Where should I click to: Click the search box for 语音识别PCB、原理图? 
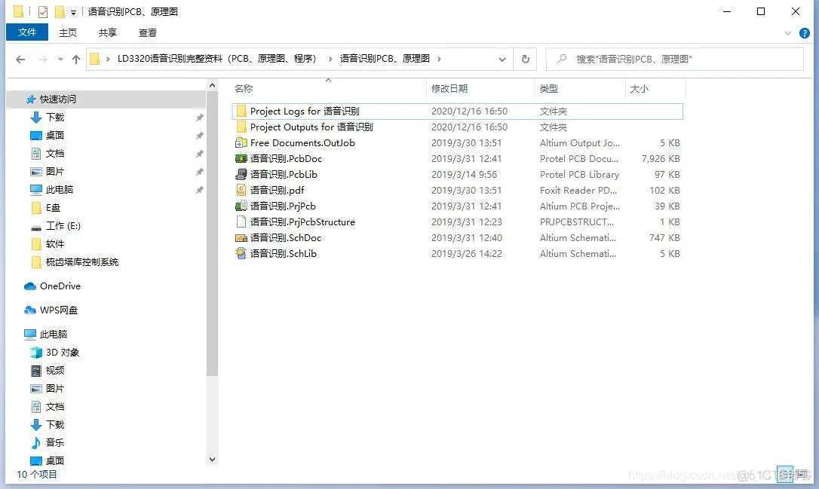674,60
